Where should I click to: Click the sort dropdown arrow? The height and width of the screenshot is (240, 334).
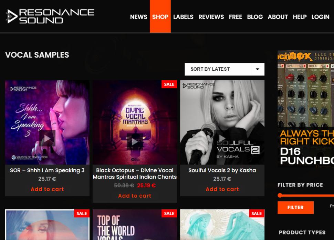258,69
